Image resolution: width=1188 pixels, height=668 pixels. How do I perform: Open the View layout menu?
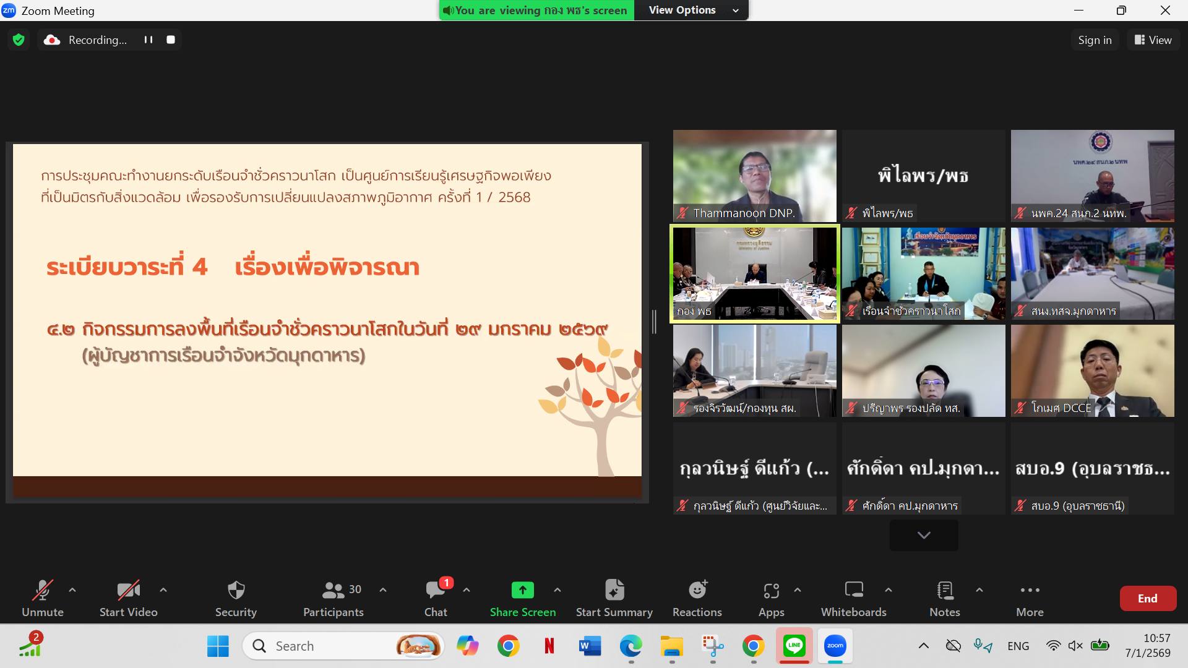point(1153,40)
